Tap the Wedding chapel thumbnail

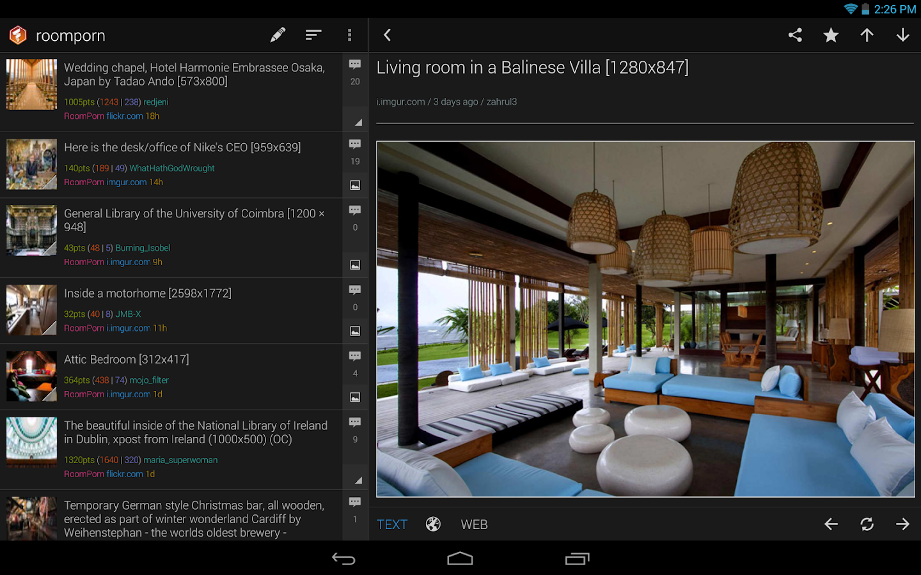31,84
